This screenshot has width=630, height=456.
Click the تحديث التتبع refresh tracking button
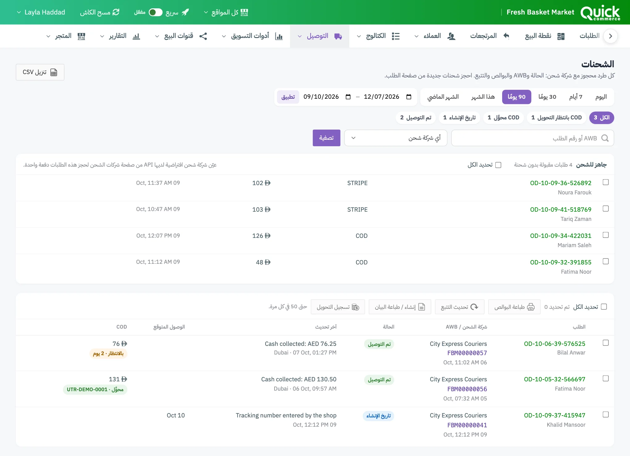[x=460, y=307]
